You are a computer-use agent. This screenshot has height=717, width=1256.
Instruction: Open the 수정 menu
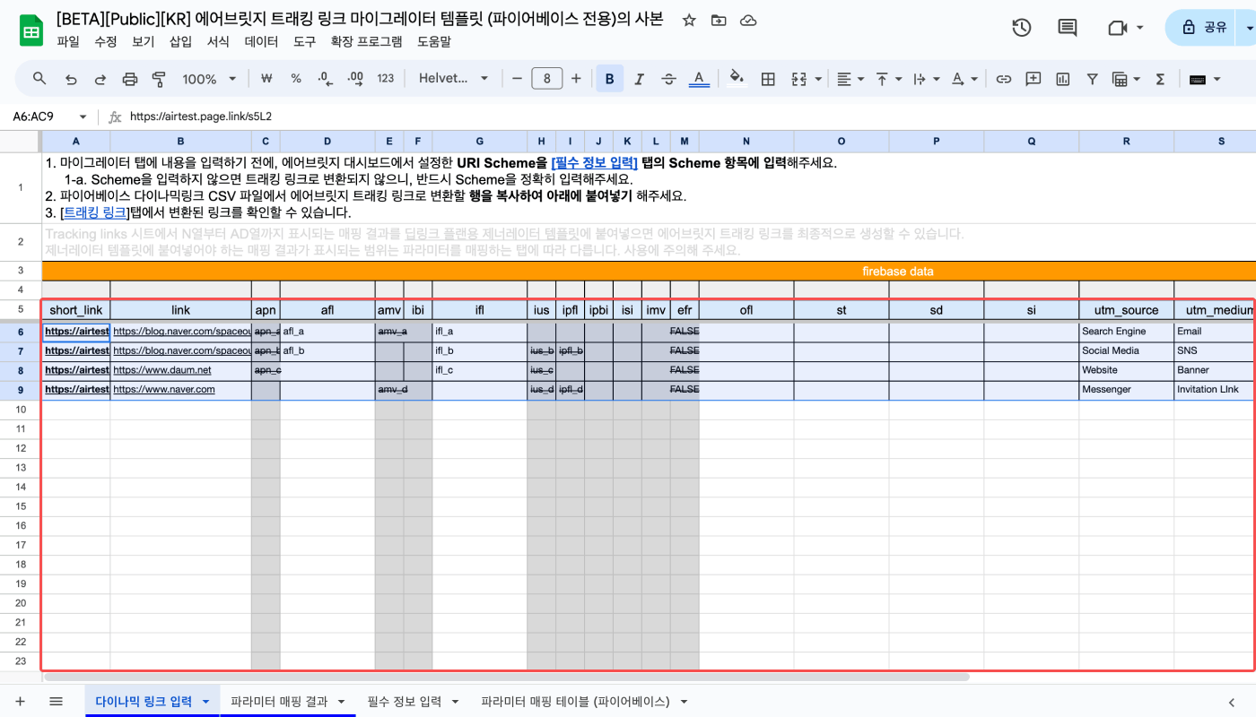(x=106, y=41)
